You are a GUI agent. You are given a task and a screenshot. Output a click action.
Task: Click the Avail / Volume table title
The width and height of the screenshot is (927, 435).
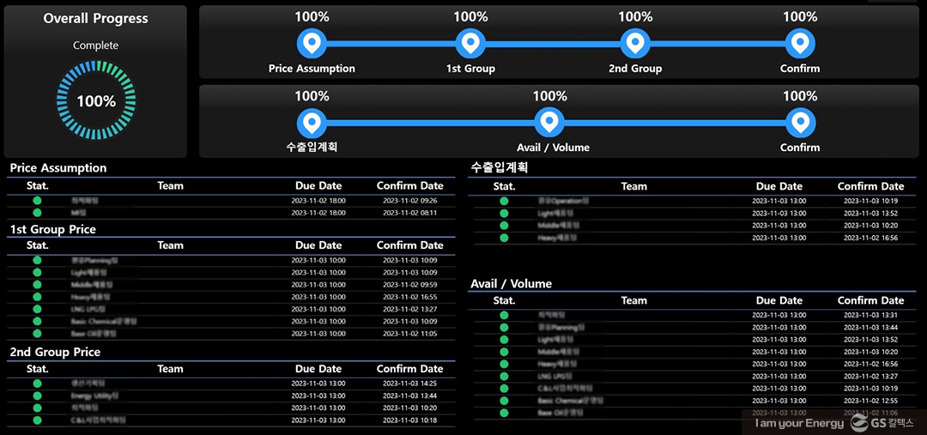(x=512, y=283)
